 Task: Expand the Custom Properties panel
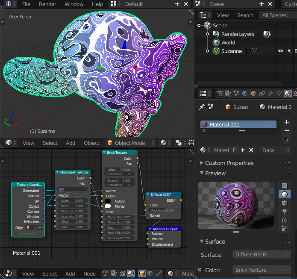coord(202,163)
